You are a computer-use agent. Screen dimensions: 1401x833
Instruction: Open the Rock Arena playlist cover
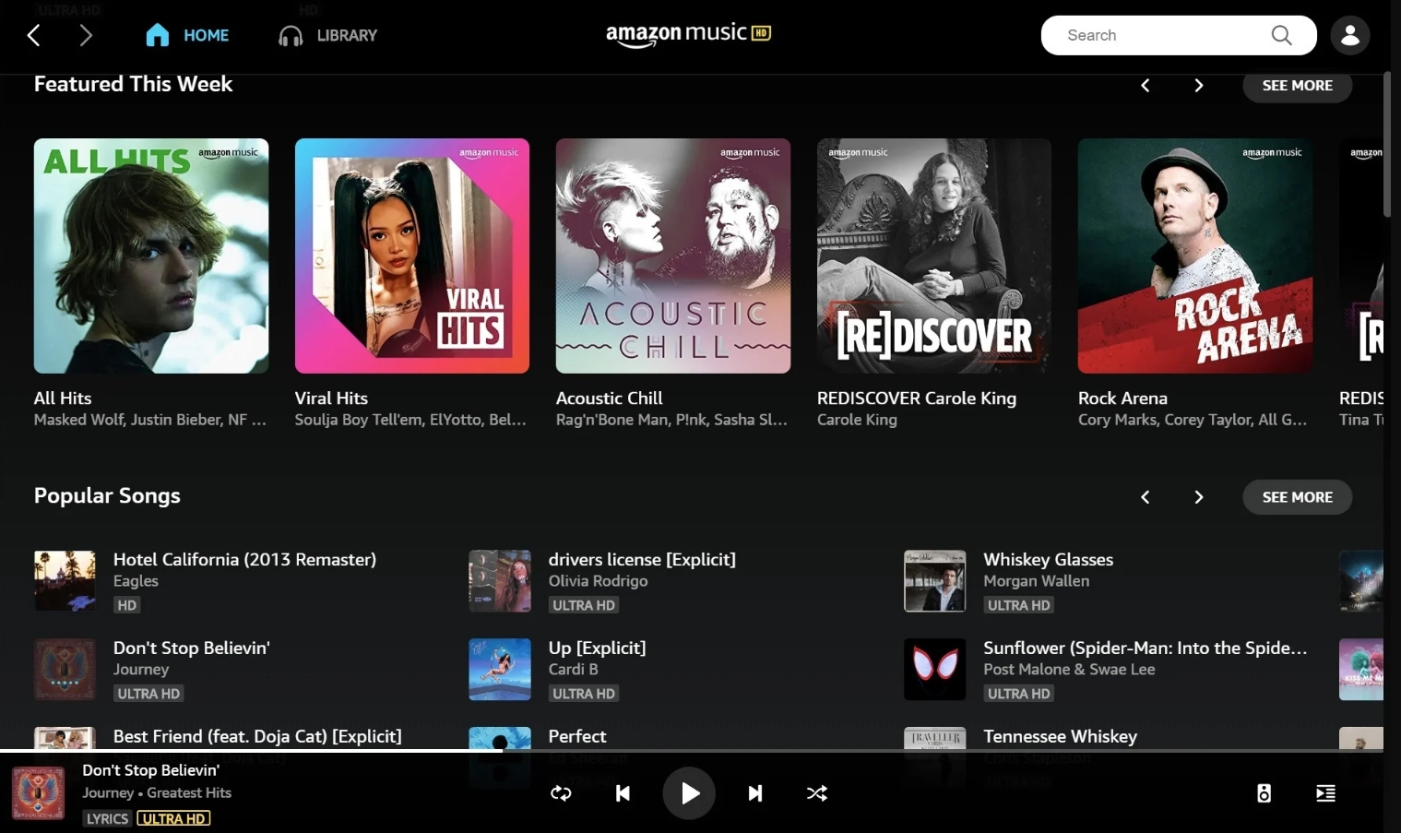[x=1195, y=256]
